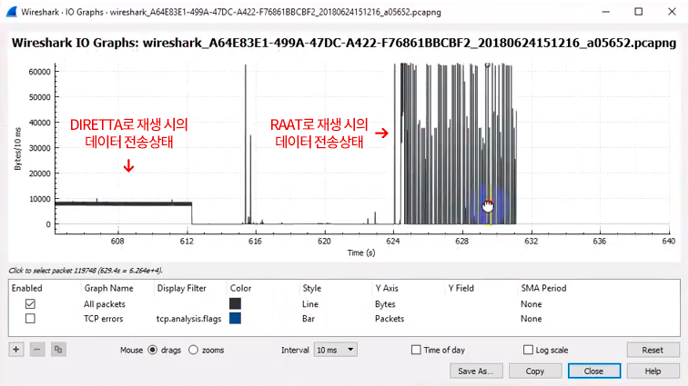Click the flat DIRETTA traffic line in graph
The image size is (689, 386).
point(124,203)
